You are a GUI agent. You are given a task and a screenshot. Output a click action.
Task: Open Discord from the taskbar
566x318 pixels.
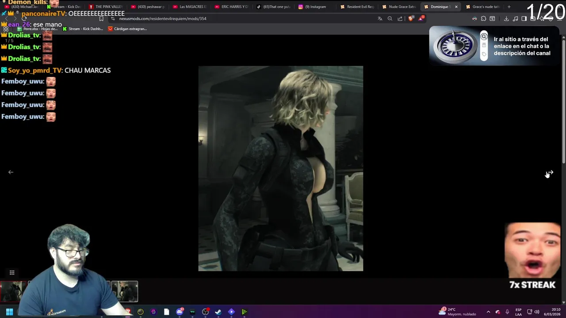tap(180, 312)
